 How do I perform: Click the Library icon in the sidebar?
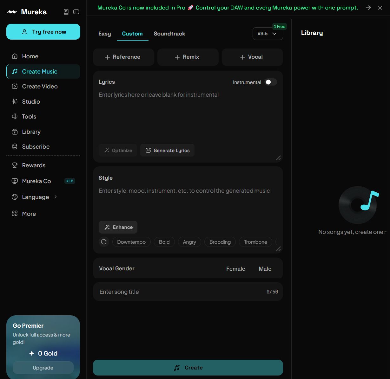(x=15, y=132)
